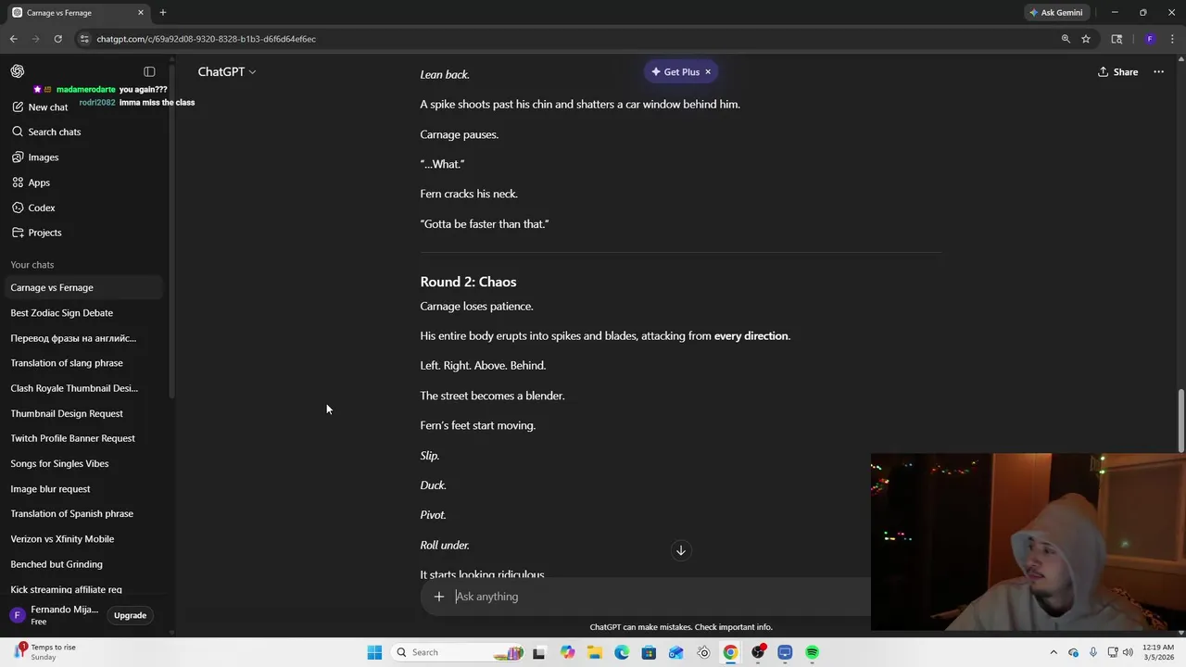This screenshot has width=1186, height=667.
Task: Click the scroll-to-bottom arrow button
Action: (680, 550)
